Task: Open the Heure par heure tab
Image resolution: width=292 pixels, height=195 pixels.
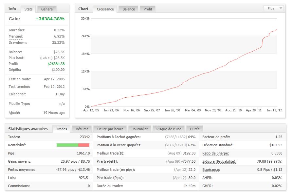Action: (x=110, y=129)
